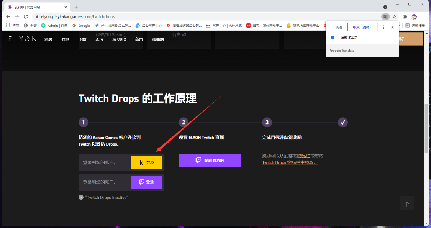Open a new browser tab with plus

tap(76, 7)
